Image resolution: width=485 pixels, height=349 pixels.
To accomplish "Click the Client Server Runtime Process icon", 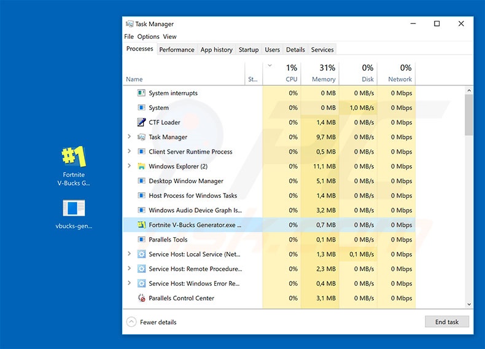I will [x=141, y=151].
